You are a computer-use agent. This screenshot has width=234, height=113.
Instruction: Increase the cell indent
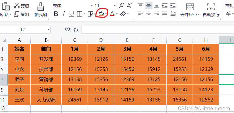[x=173, y=6]
